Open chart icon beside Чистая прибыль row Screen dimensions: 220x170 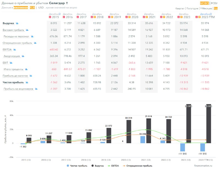click(27, 82)
